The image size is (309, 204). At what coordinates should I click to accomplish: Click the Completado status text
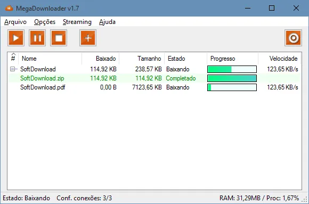click(x=181, y=78)
